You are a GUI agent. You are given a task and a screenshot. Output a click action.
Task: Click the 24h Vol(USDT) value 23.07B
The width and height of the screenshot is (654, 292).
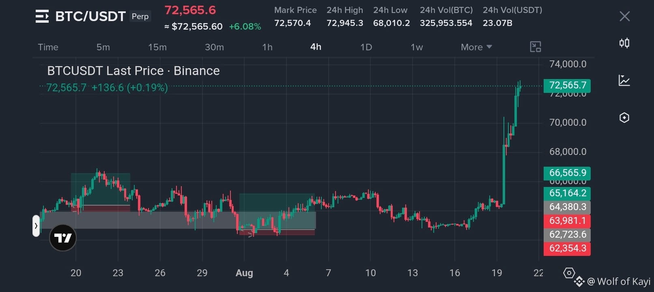[x=497, y=23]
